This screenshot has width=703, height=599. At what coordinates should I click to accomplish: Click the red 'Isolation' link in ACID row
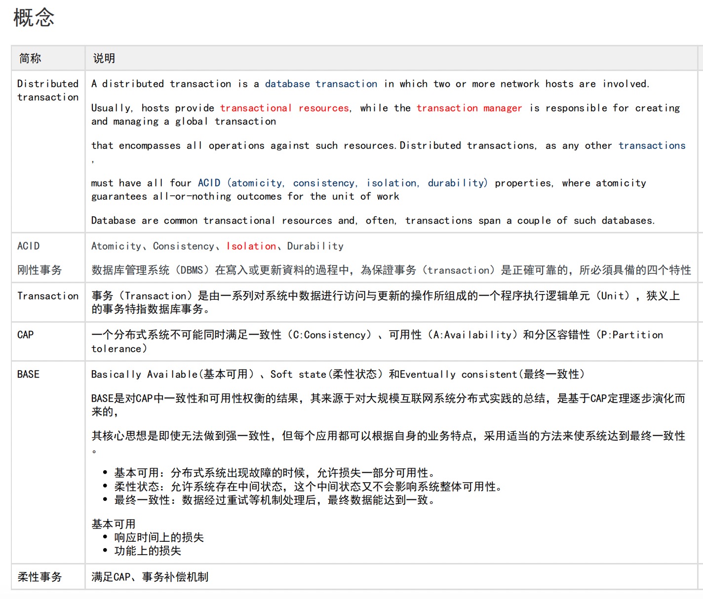pyautogui.click(x=251, y=246)
